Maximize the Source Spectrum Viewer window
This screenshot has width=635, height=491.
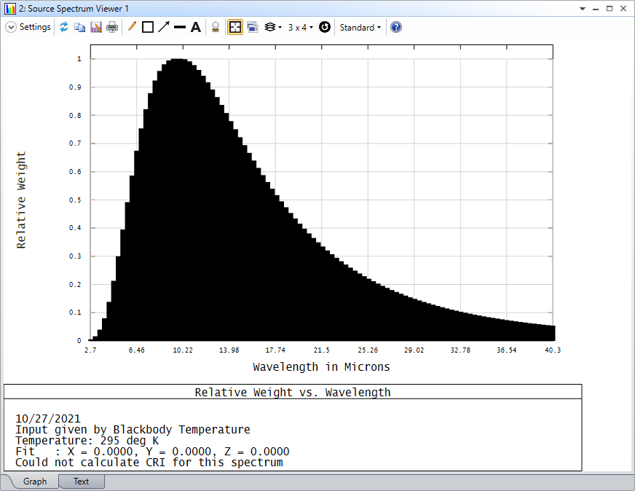click(x=610, y=9)
